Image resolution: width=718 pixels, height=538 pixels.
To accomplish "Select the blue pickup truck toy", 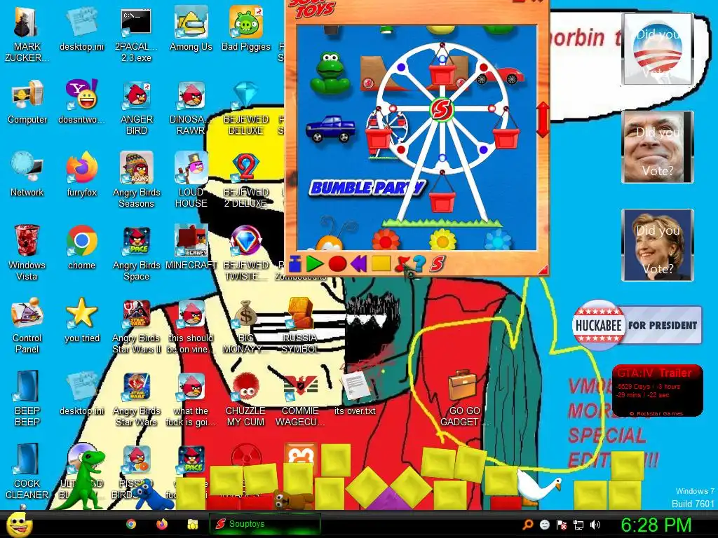I will coord(330,129).
